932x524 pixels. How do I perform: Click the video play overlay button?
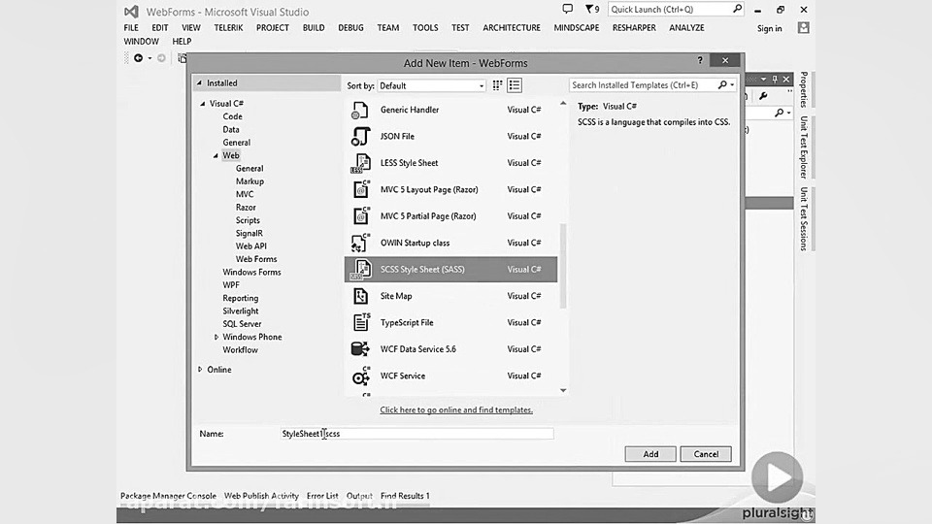[x=778, y=477]
